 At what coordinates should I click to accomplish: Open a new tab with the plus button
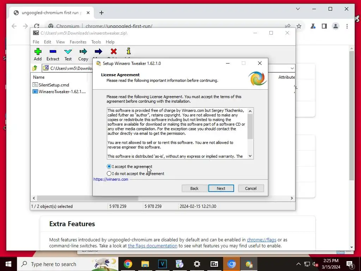click(x=101, y=13)
